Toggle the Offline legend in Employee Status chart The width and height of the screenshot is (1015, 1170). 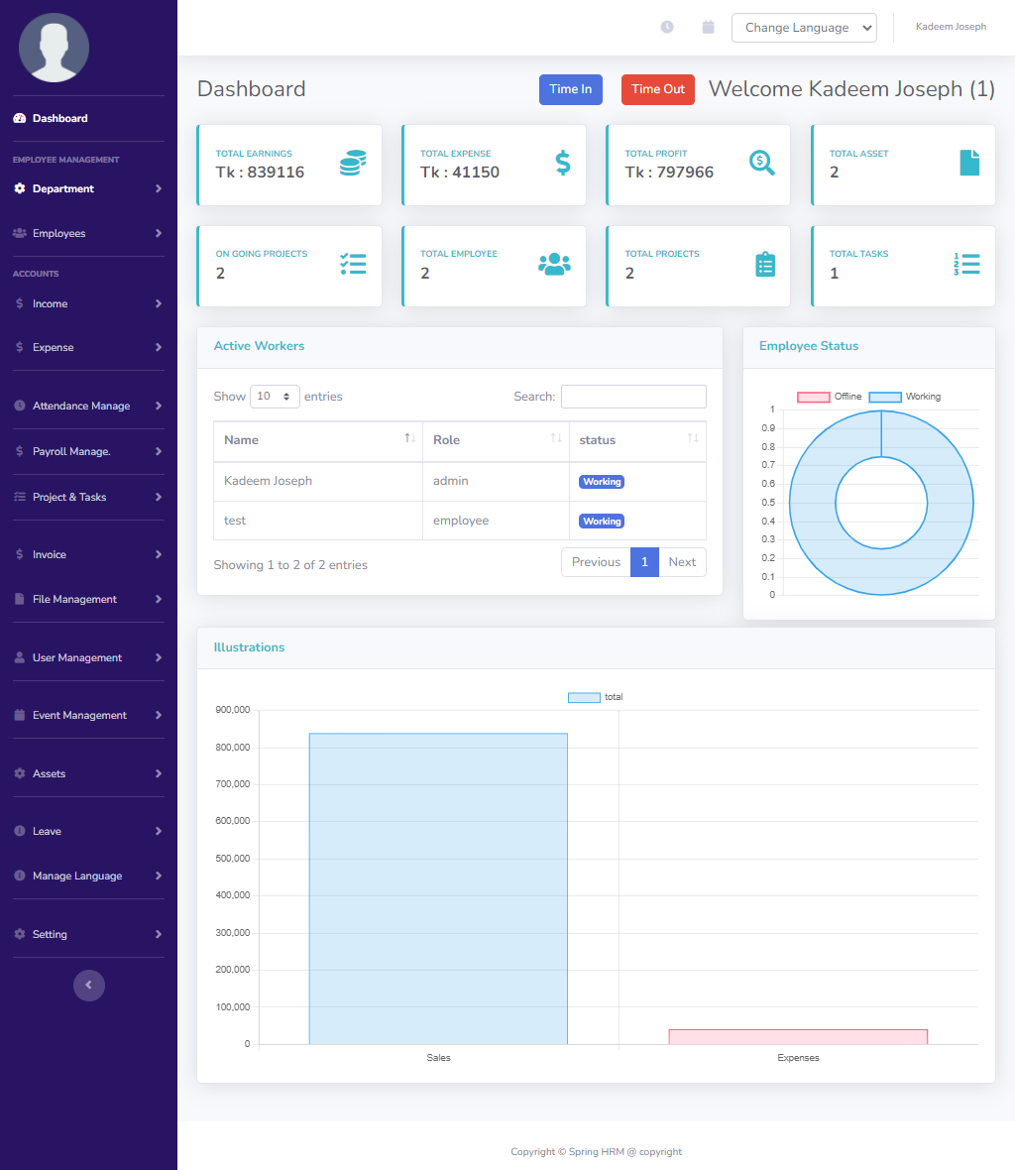click(813, 397)
